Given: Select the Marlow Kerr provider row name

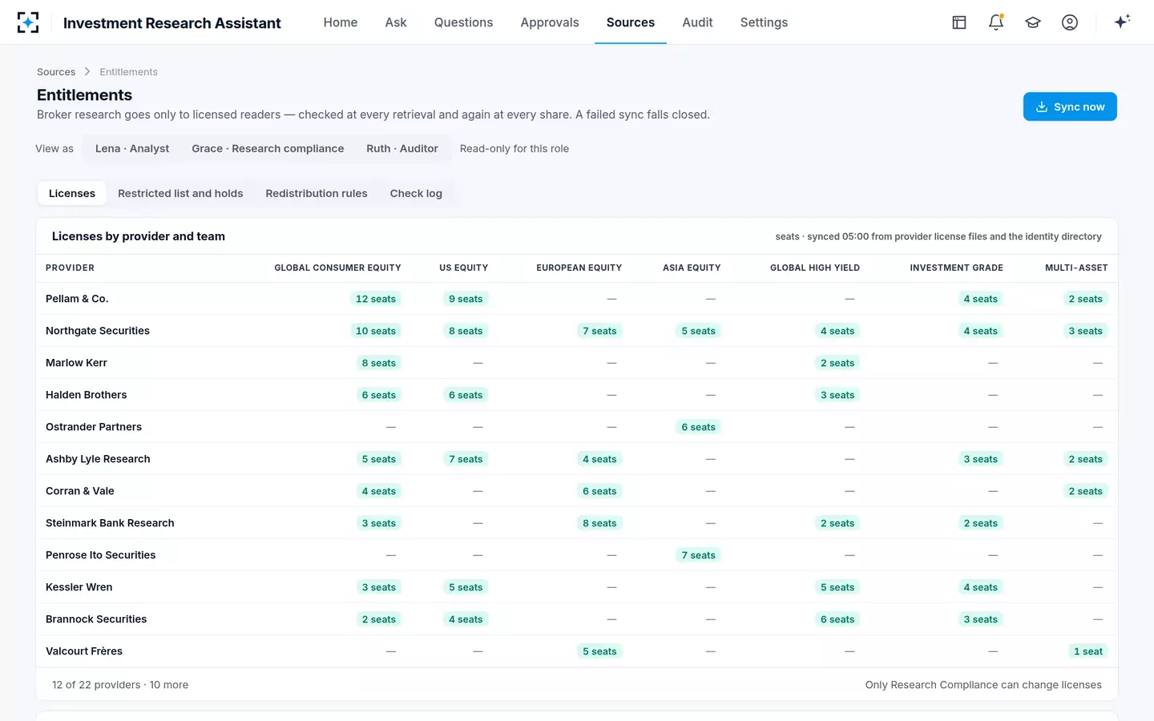Looking at the screenshot, I should pyautogui.click(x=76, y=363).
